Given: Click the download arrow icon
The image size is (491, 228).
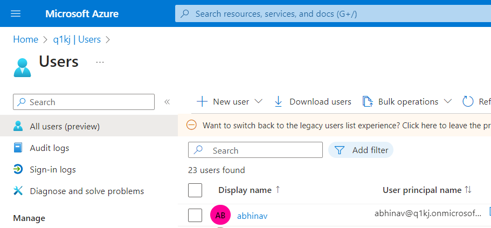Looking at the screenshot, I should pyautogui.click(x=278, y=102).
